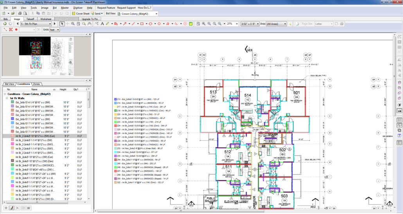Click the edit condition pencil icon

pyautogui.click(x=12, y=208)
